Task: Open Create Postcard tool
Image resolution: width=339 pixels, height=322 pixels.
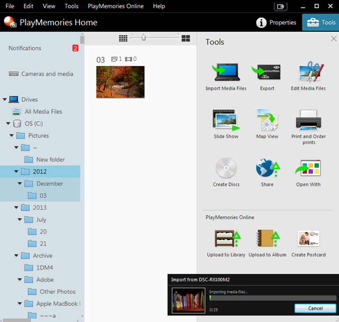Action: pyautogui.click(x=308, y=243)
